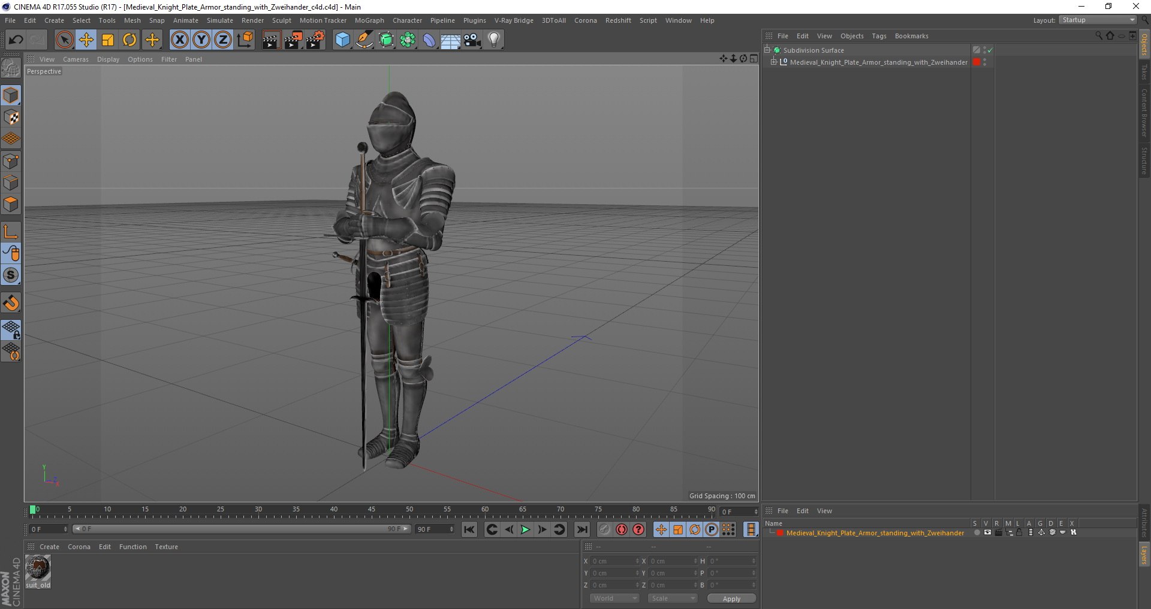Select the suit_old material thumbnail

38,568
